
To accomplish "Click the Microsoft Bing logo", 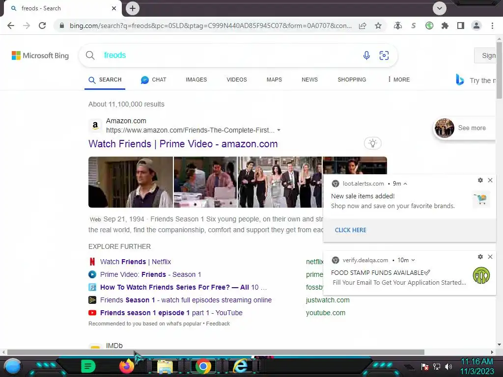I will pyautogui.click(x=40, y=55).
